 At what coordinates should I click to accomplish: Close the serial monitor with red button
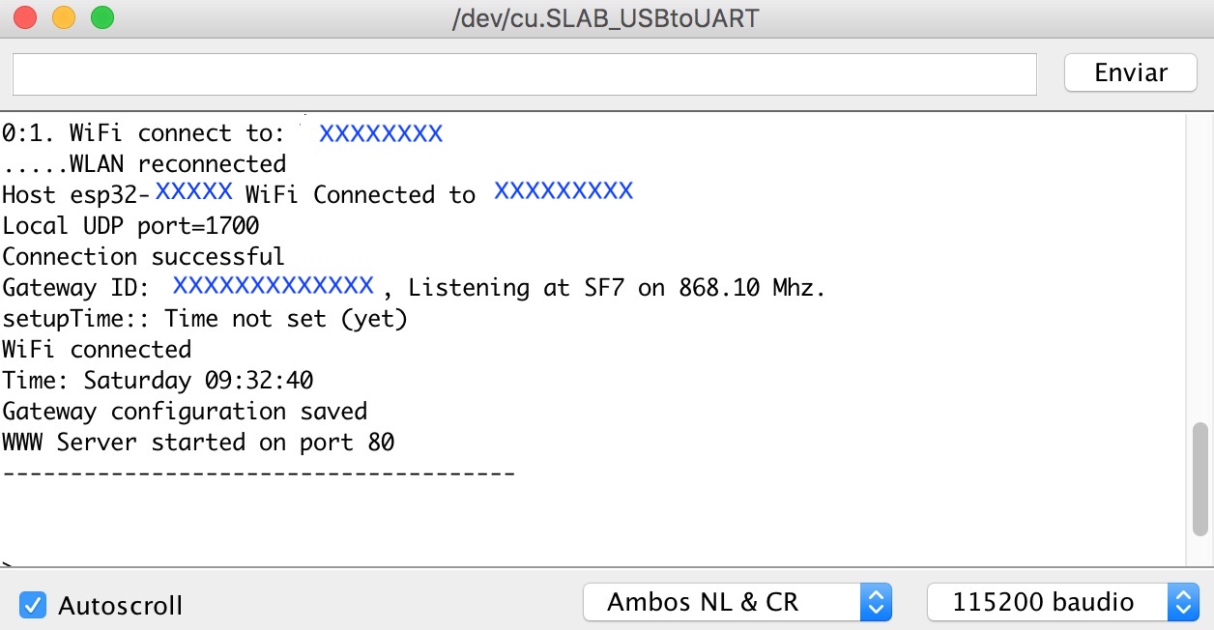click(x=26, y=17)
